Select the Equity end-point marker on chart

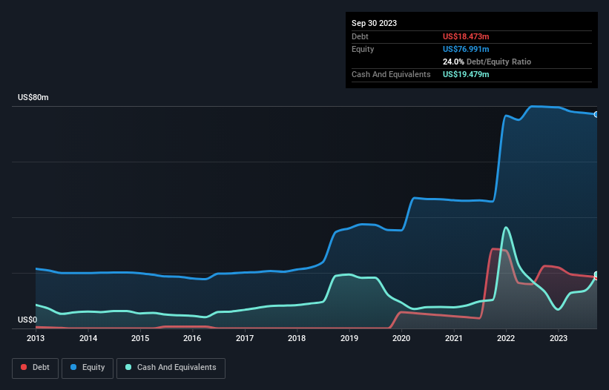(596, 114)
